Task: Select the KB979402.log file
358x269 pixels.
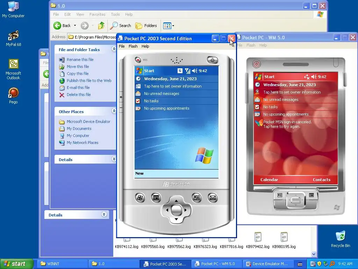Action: pos(258,240)
